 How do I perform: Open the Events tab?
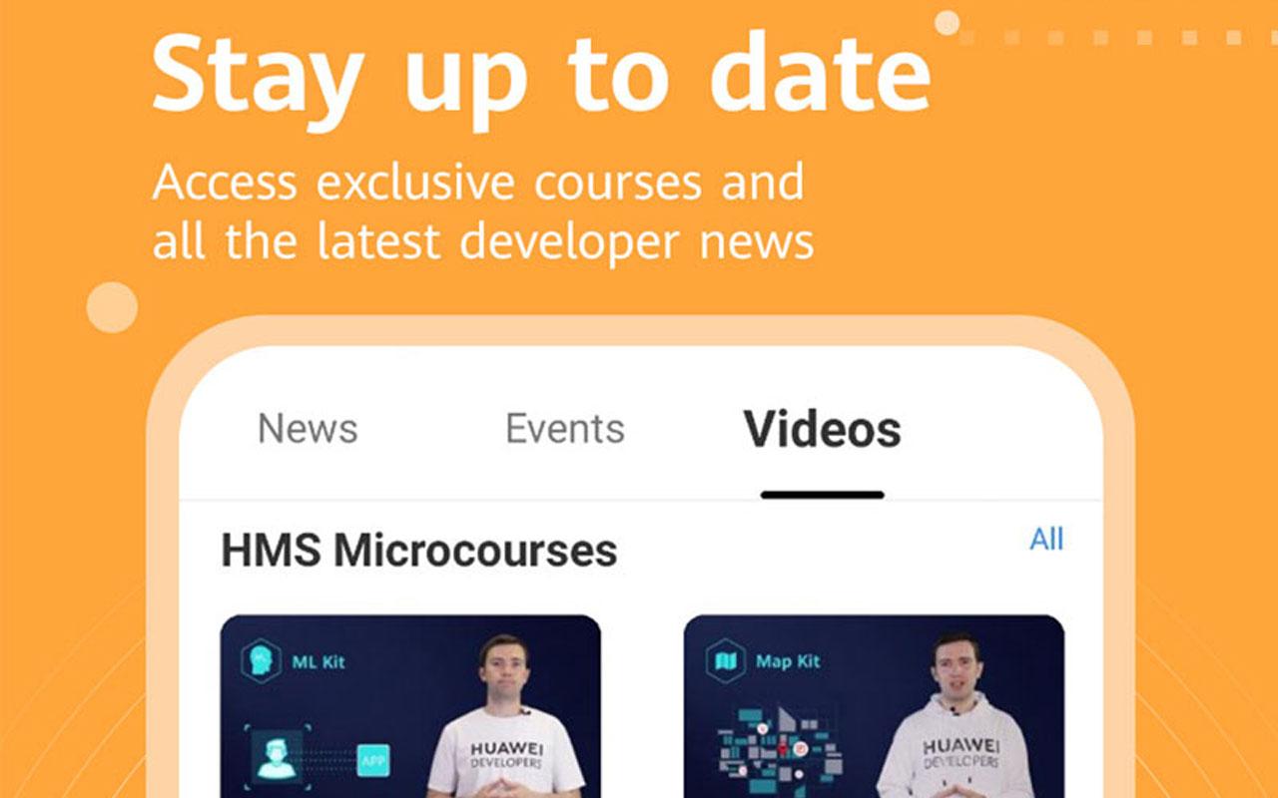(x=565, y=429)
